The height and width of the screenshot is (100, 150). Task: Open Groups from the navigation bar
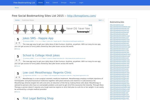pyautogui.click(x=64, y=3)
